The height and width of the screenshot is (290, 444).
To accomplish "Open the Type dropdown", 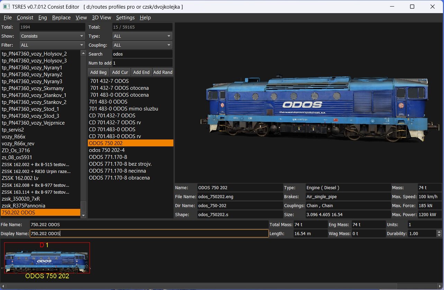I will tap(142, 36).
